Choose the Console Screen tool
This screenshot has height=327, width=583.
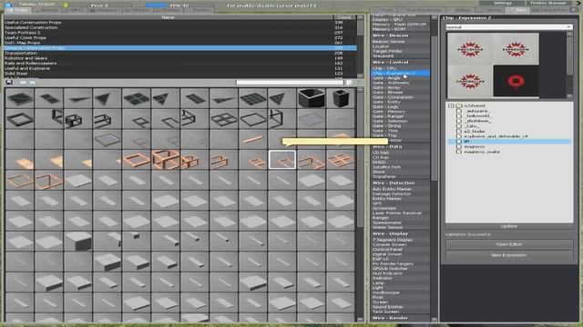401,244
